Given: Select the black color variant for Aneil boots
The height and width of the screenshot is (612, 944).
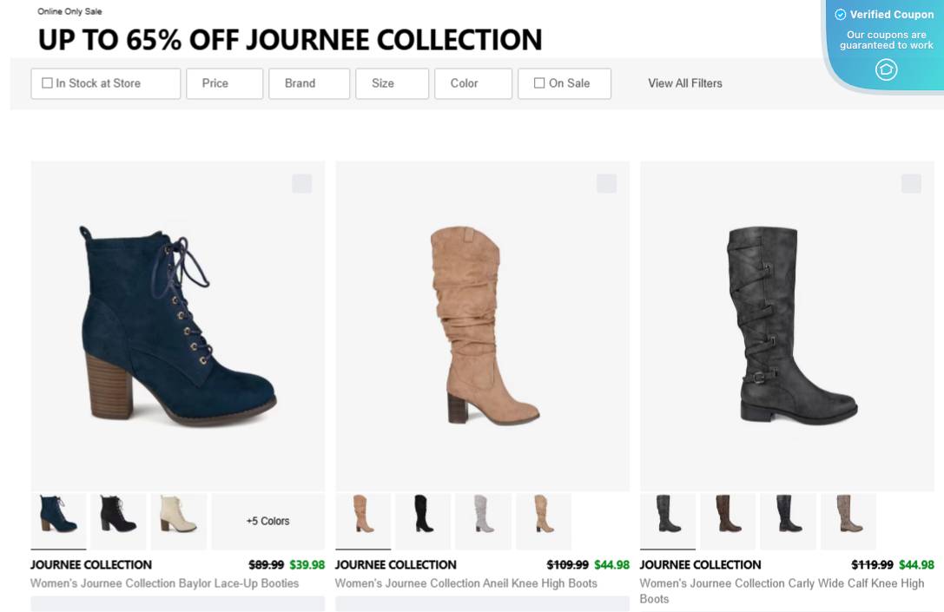Looking at the screenshot, I should [x=423, y=521].
